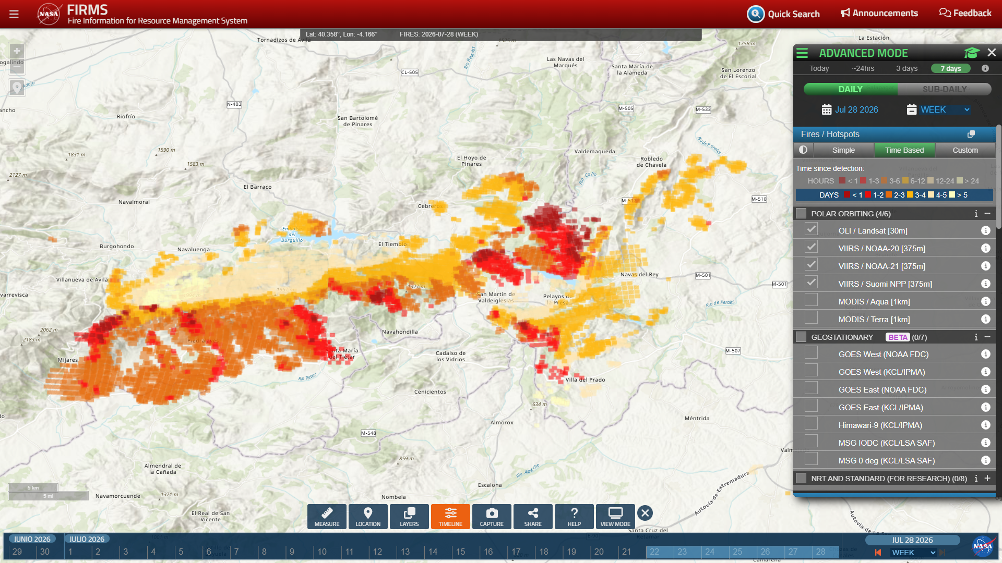This screenshot has width=1002, height=563.
Task: Open Announcements
Action: pyautogui.click(x=879, y=13)
